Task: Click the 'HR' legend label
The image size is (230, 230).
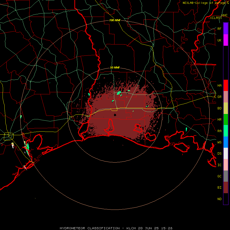Action: point(219,120)
